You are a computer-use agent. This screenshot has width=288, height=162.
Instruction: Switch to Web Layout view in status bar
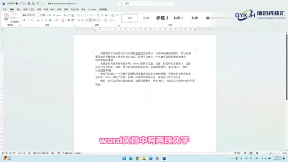257,153
